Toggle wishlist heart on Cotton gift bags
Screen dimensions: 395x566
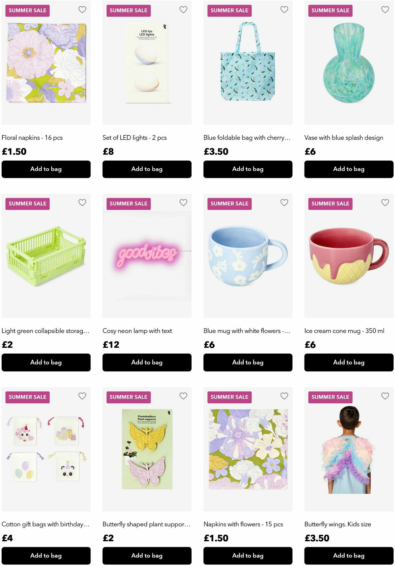(x=82, y=396)
